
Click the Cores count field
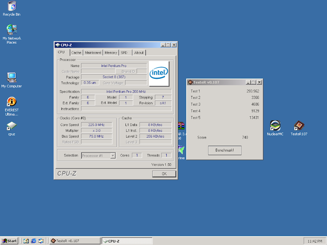(137, 155)
